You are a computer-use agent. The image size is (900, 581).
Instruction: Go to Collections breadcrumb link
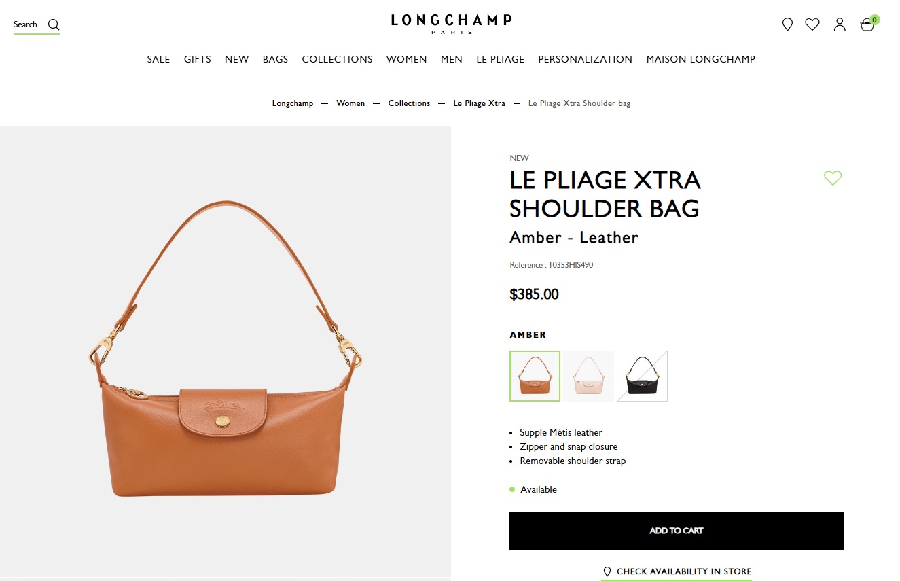[409, 103]
